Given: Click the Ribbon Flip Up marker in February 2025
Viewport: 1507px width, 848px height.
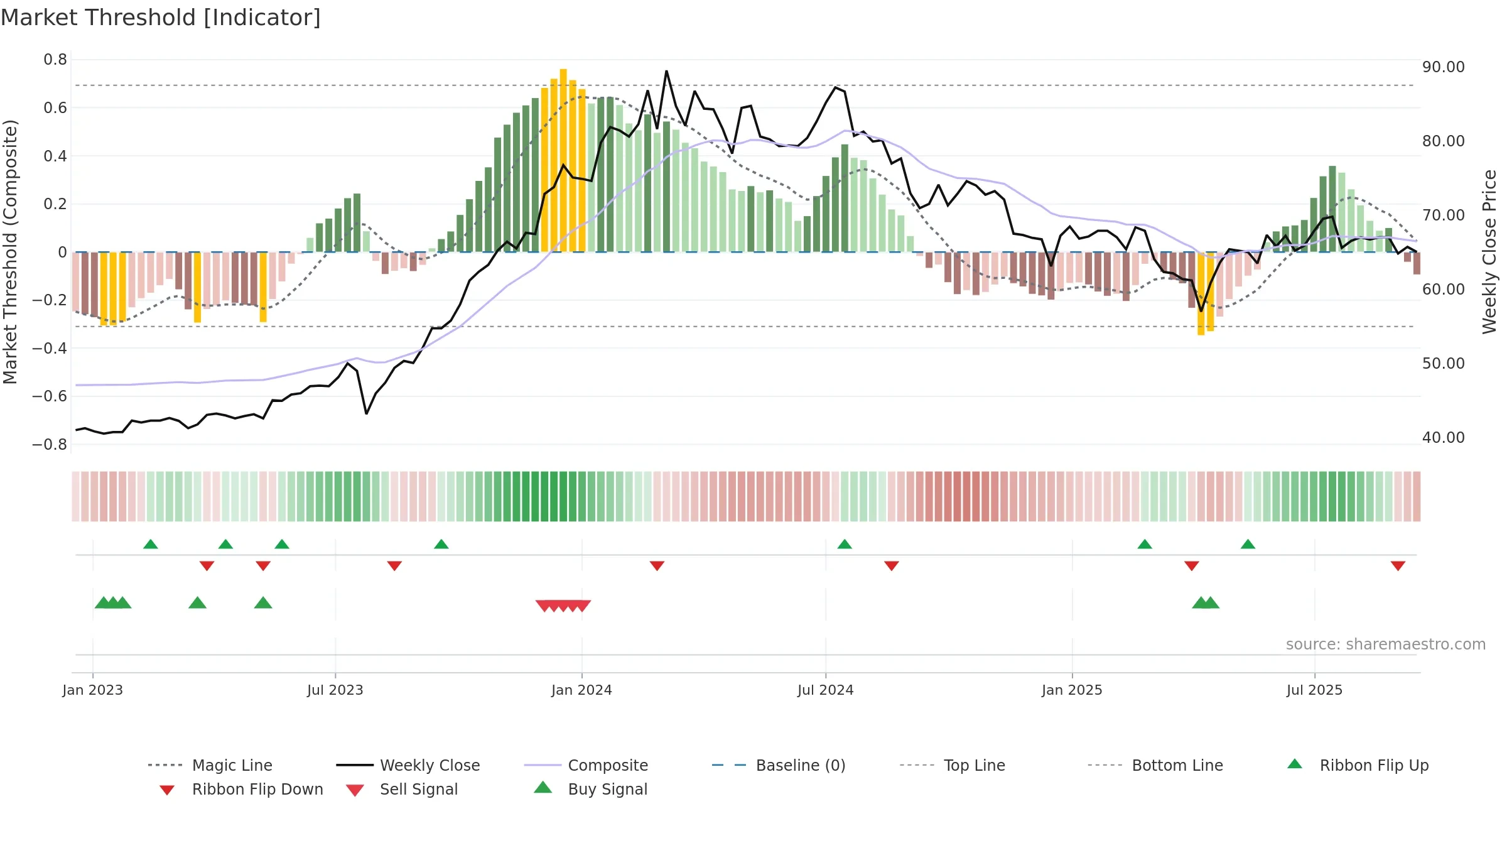Looking at the screenshot, I should [x=1145, y=544].
